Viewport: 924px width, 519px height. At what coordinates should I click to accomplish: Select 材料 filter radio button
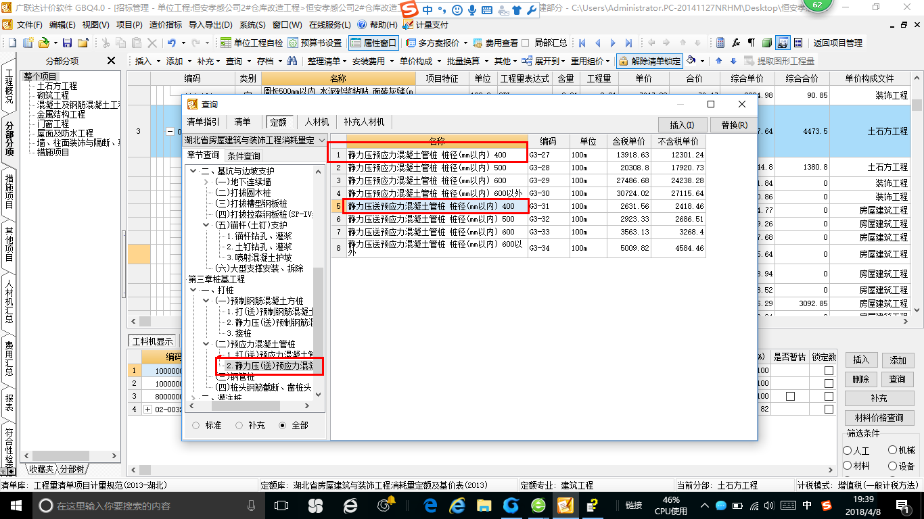[x=848, y=466]
